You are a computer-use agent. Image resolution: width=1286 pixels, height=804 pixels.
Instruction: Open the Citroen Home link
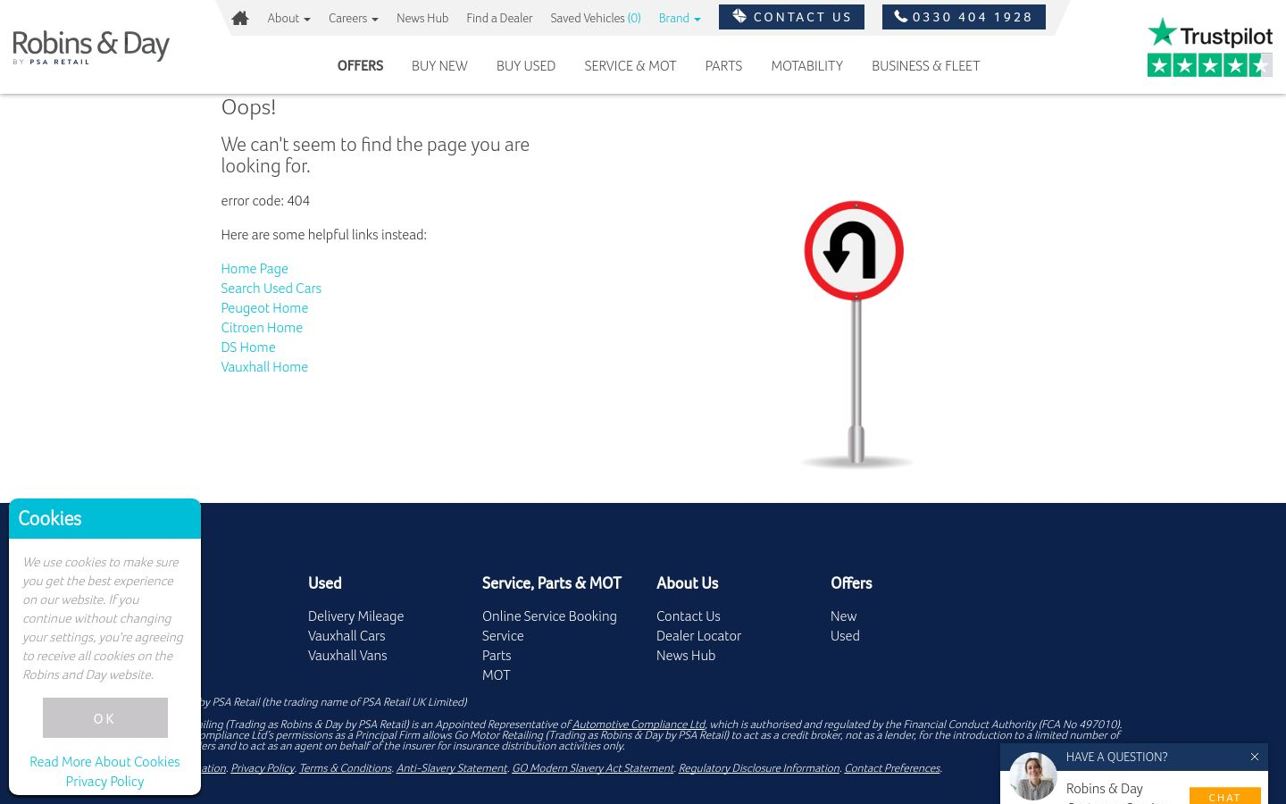(262, 328)
